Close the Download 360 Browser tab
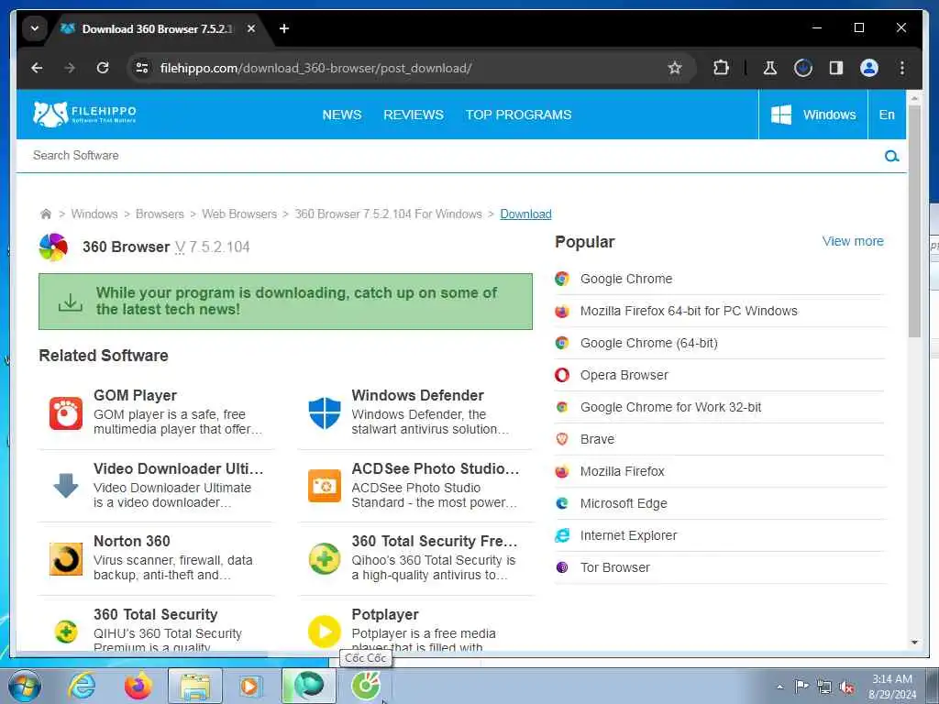The height and width of the screenshot is (704, 939). 251,28
